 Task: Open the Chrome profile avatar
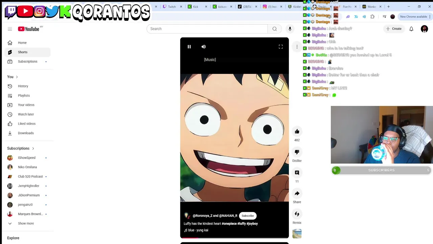[392, 17]
